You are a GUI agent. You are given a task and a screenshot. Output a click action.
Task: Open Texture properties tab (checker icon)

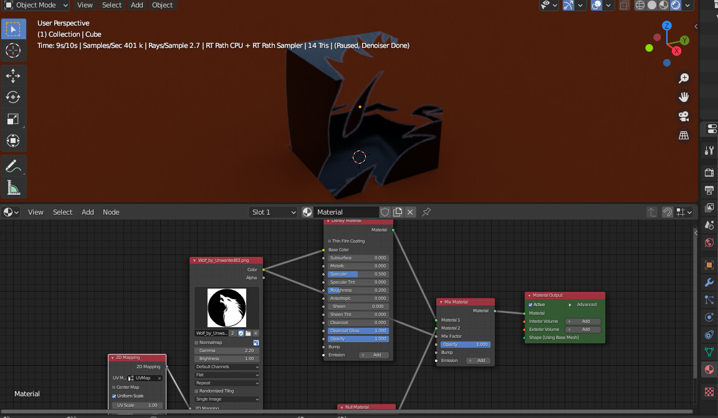pyautogui.click(x=709, y=391)
